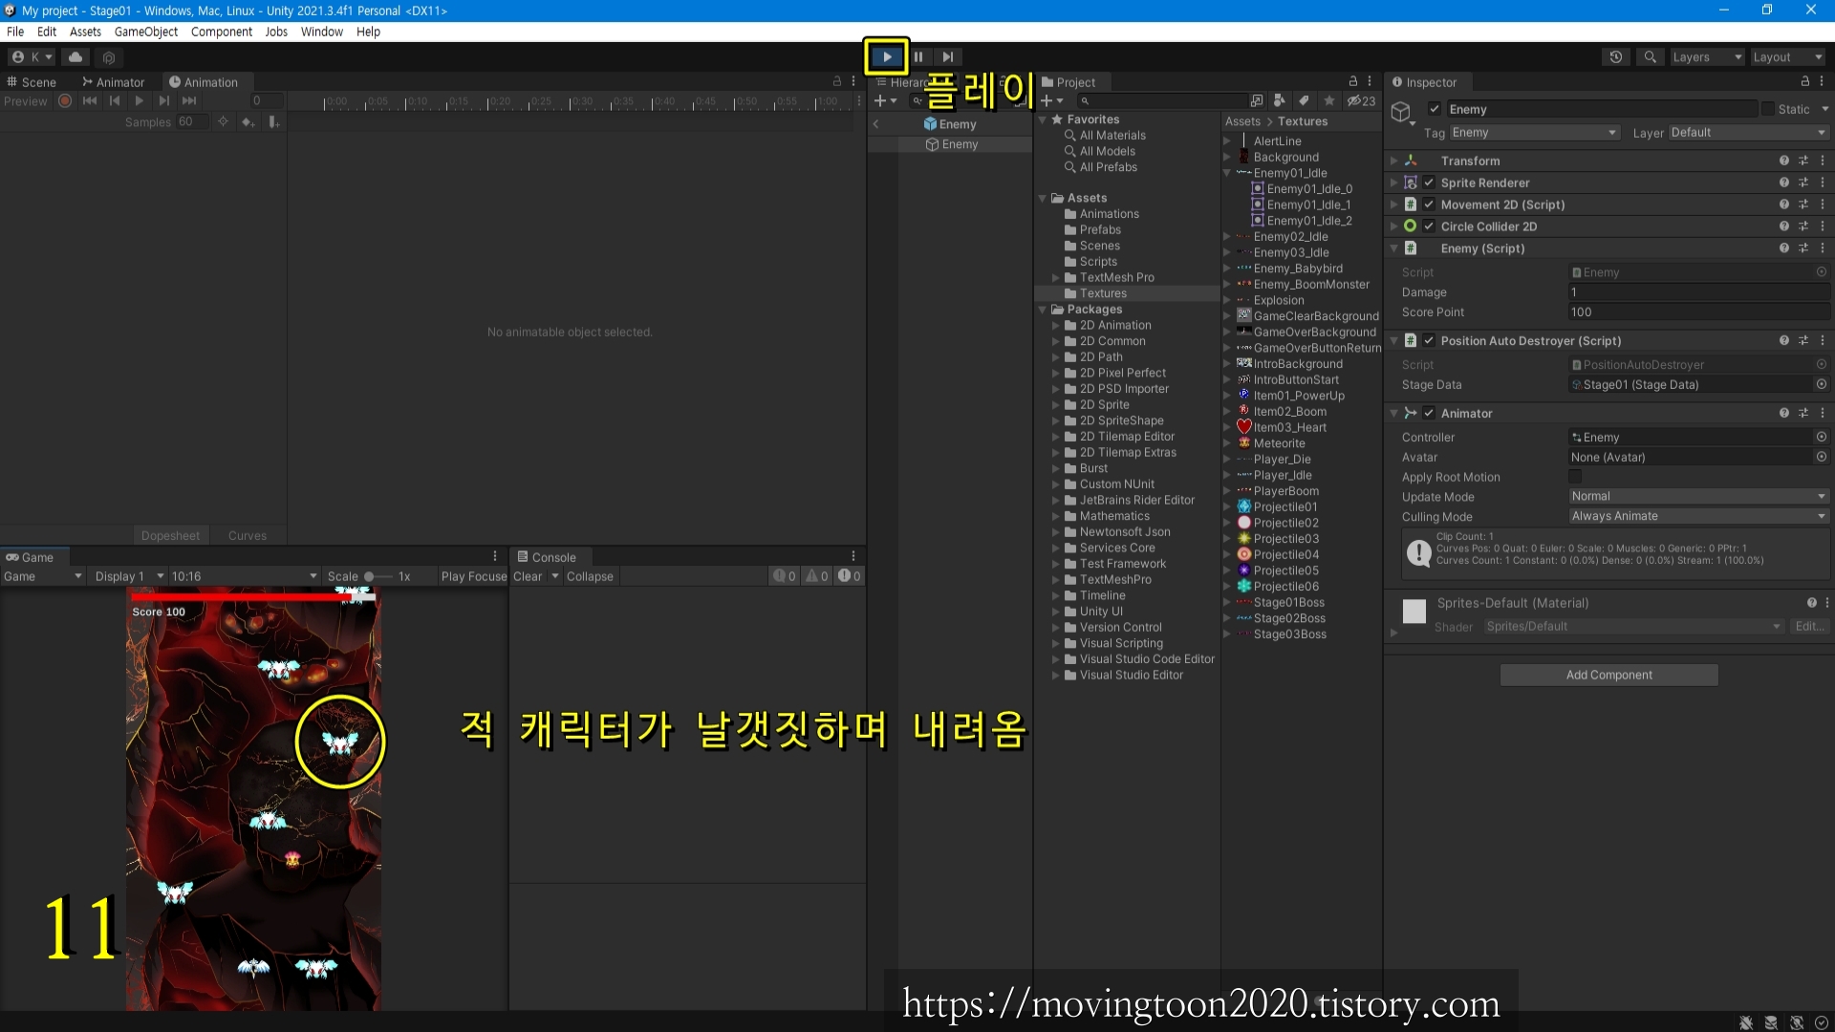Jump to last animation keyframe

189,101
